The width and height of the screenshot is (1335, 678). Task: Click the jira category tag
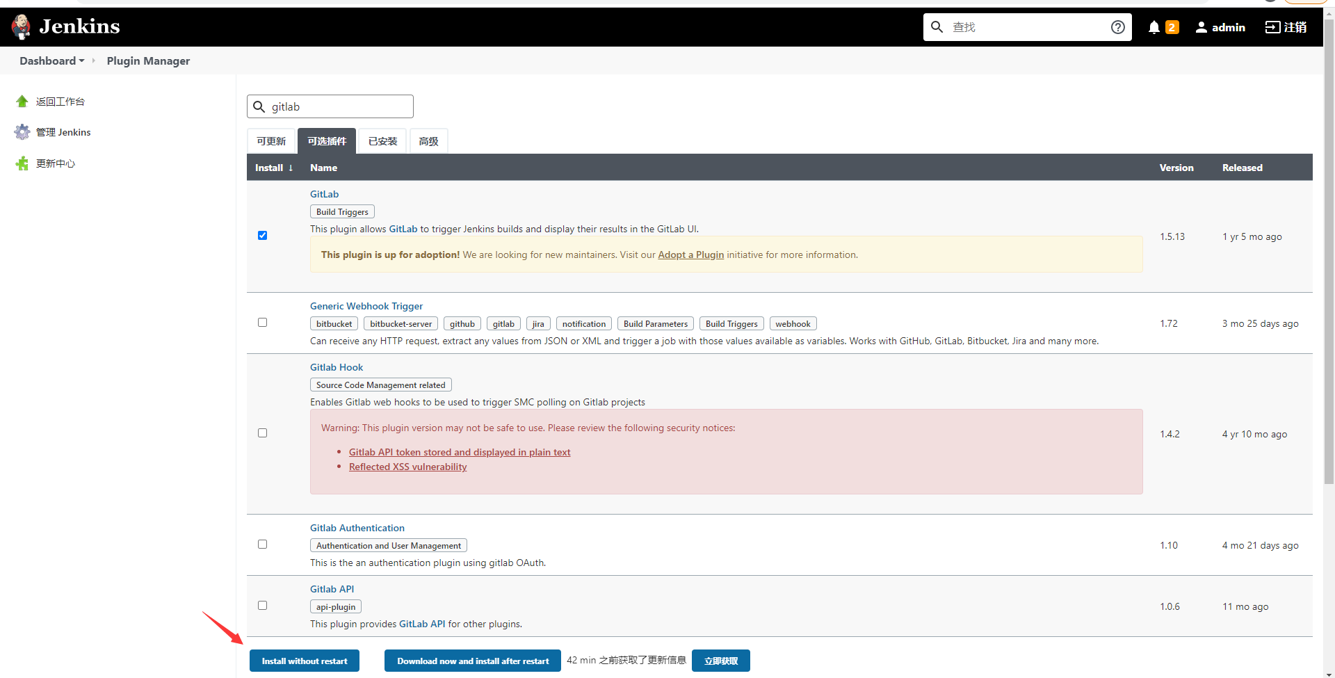tap(538, 324)
